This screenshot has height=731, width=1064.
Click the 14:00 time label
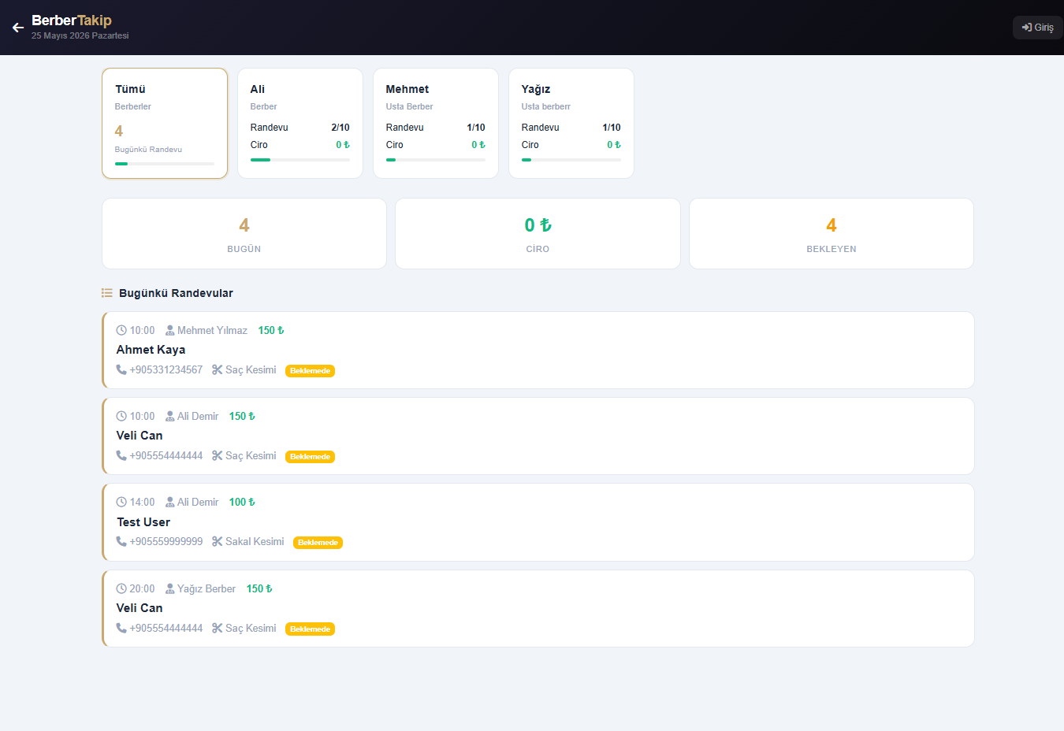point(143,503)
